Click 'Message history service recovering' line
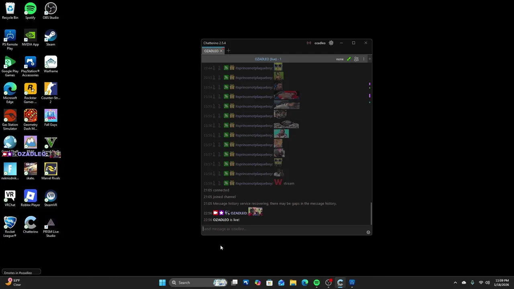The image size is (514, 289). click(270, 204)
